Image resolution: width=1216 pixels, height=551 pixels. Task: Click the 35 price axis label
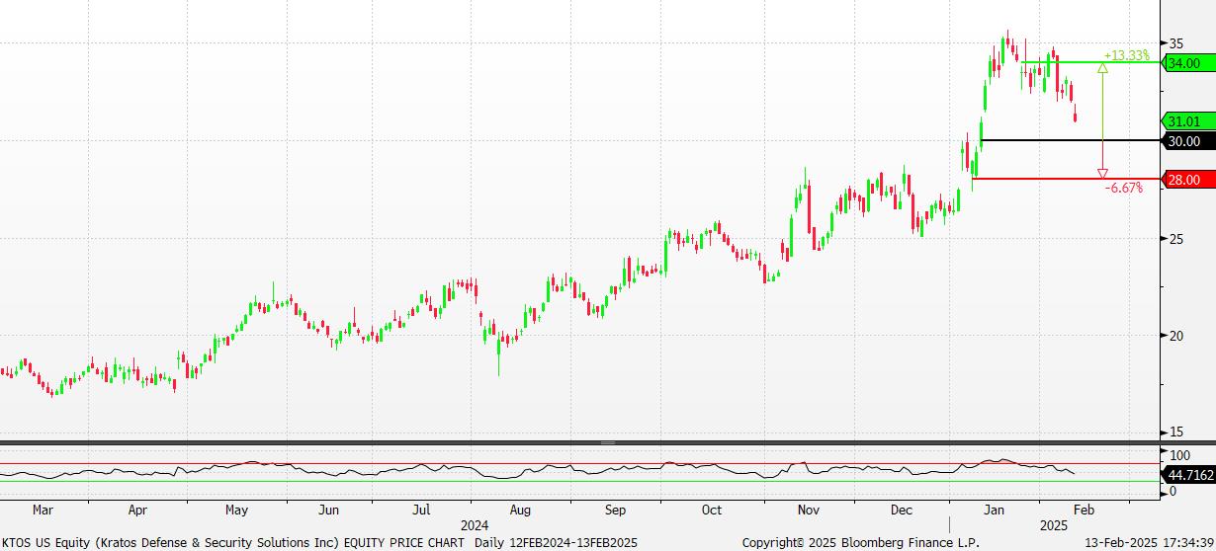point(1176,43)
